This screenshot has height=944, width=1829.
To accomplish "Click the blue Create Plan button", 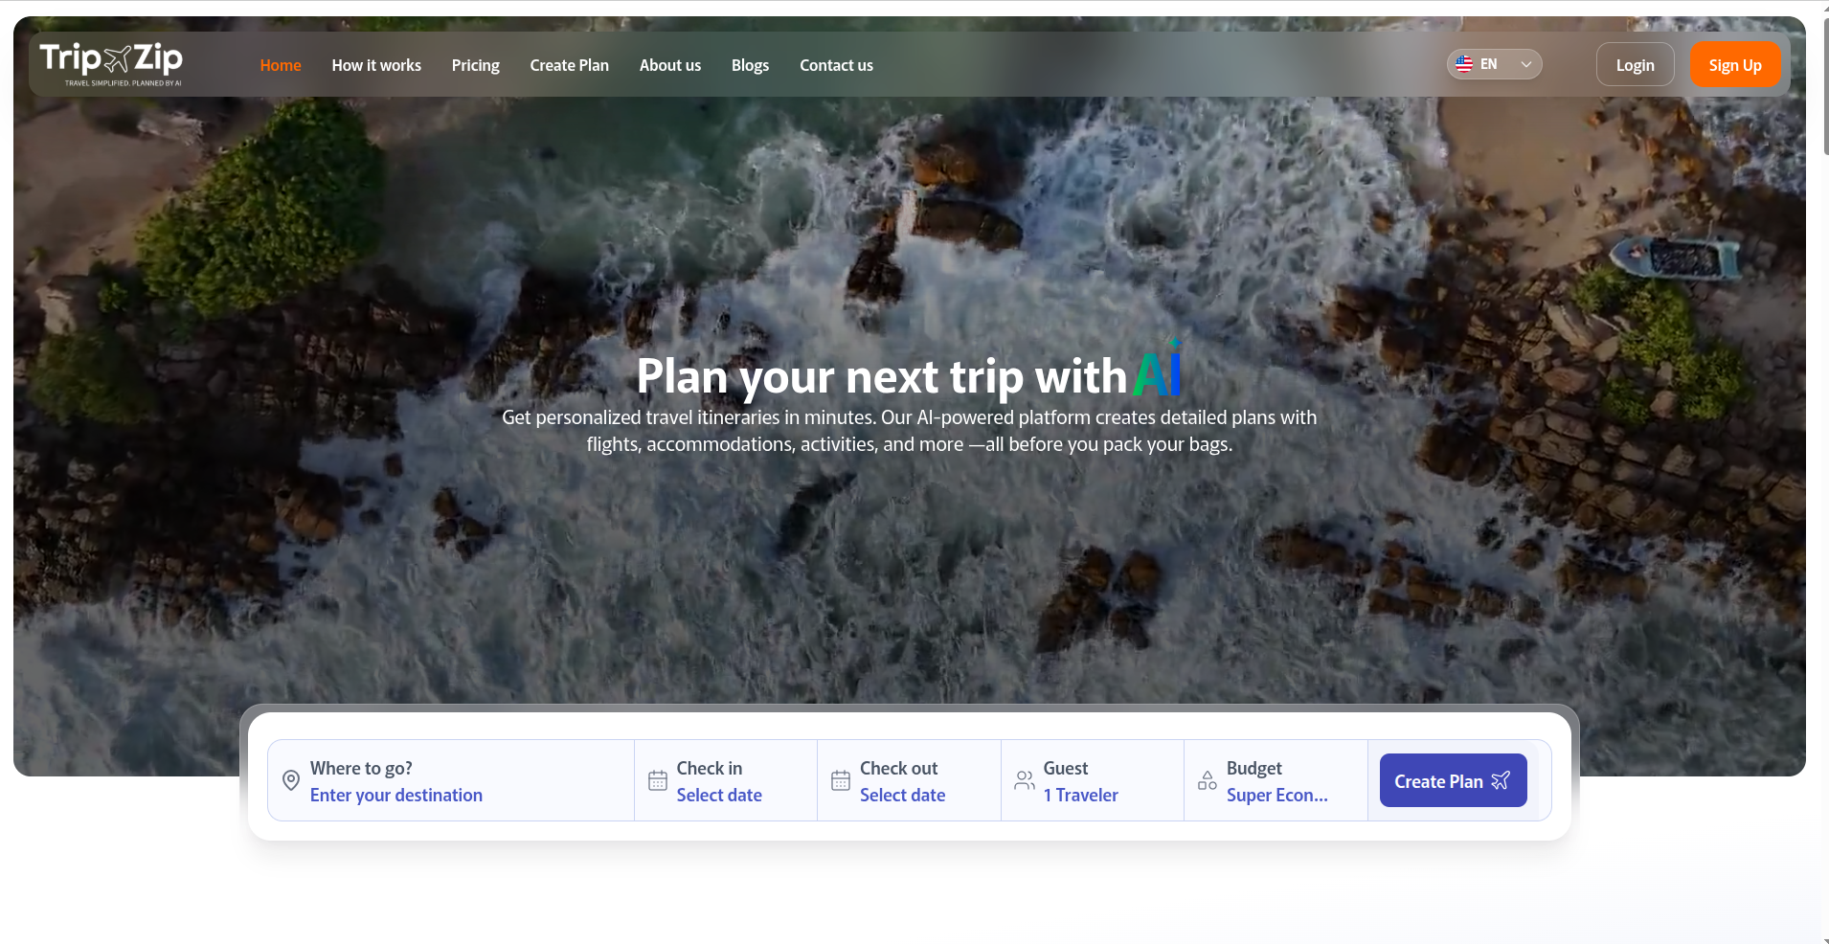I will pos(1453,780).
